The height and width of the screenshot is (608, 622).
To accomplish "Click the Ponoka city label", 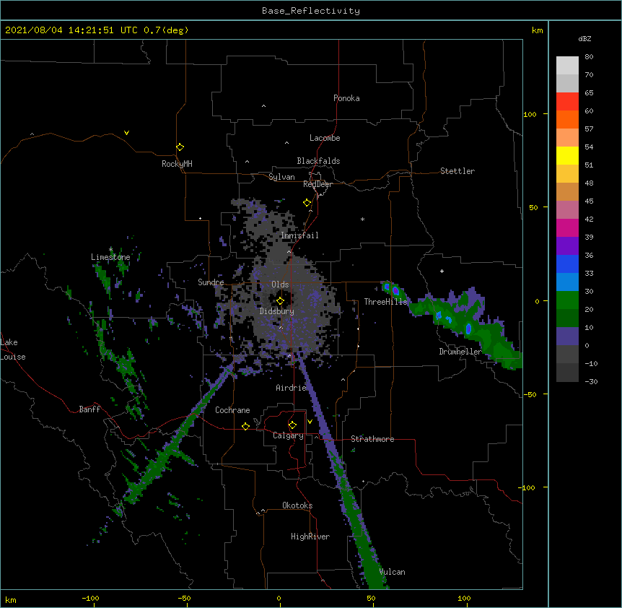I will (346, 98).
